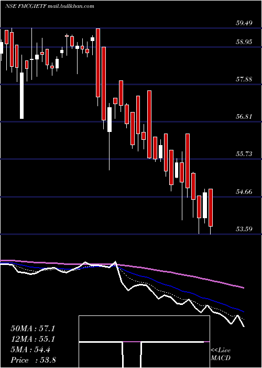Click the Price : 53.8 reading
The height and width of the screenshot is (368, 262).
33,360
